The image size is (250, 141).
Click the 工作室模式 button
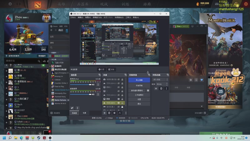click(x=139, y=95)
